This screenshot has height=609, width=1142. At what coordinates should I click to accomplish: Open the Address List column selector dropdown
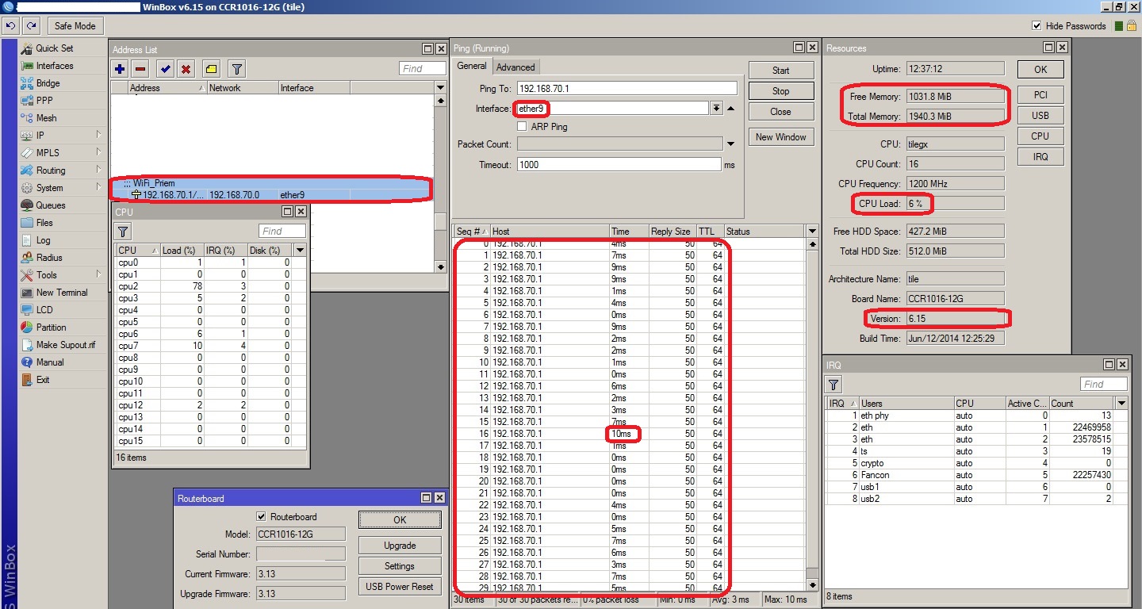point(440,88)
